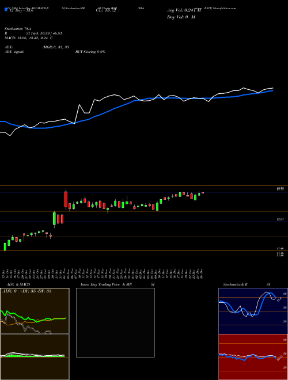This screenshot has width=288, height=380.
Task: Click the ADX "(MGR) 0, 35, 35" values
Action: (55, 47)
